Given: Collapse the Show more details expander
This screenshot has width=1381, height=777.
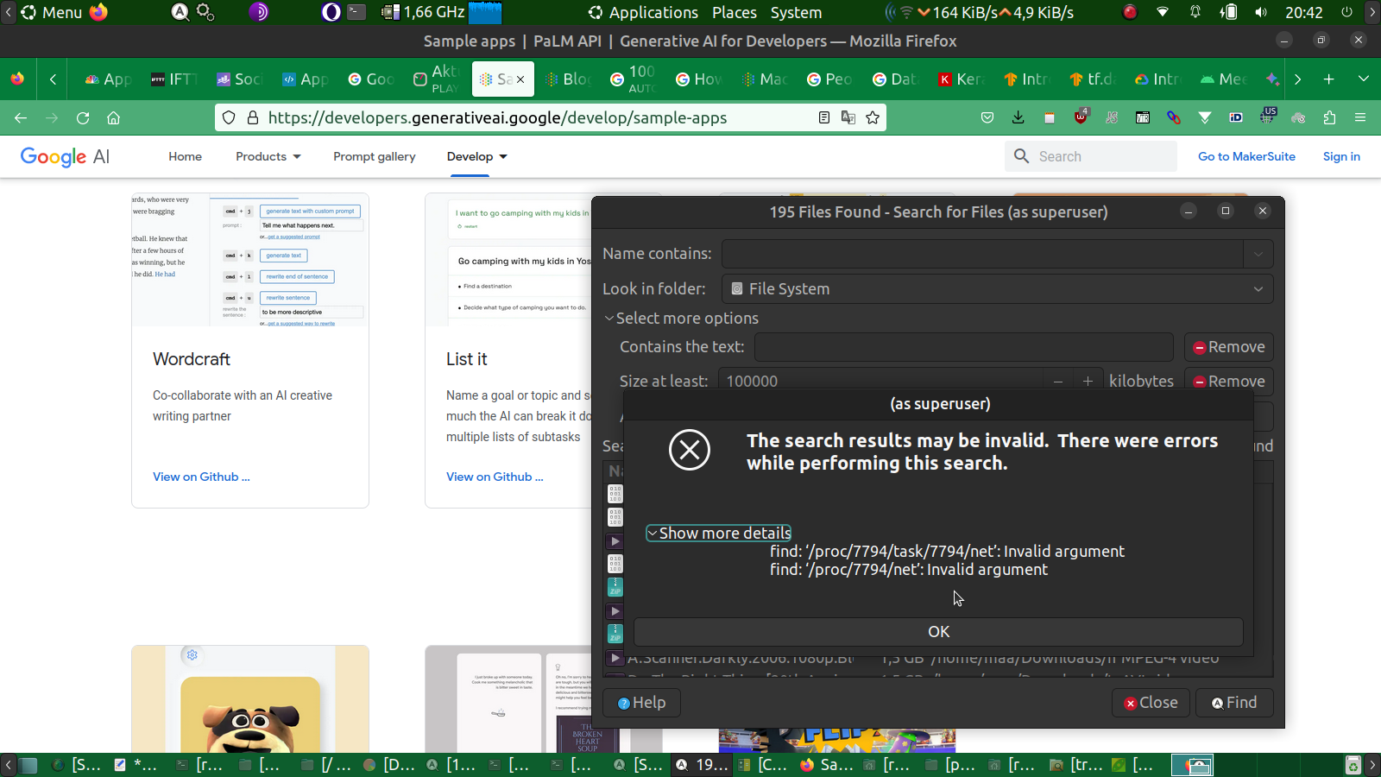Looking at the screenshot, I should (x=719, y=534).
